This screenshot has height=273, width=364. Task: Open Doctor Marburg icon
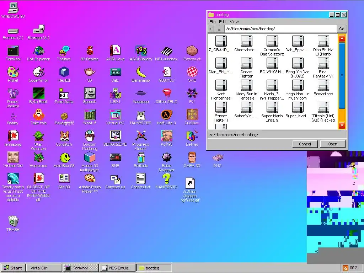pyautogui.click(x=90, y=140)
